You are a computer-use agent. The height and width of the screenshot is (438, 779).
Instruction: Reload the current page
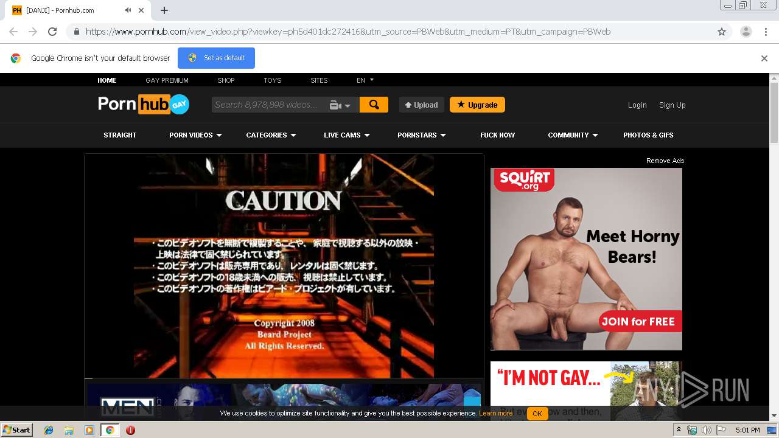coord(52,32)
